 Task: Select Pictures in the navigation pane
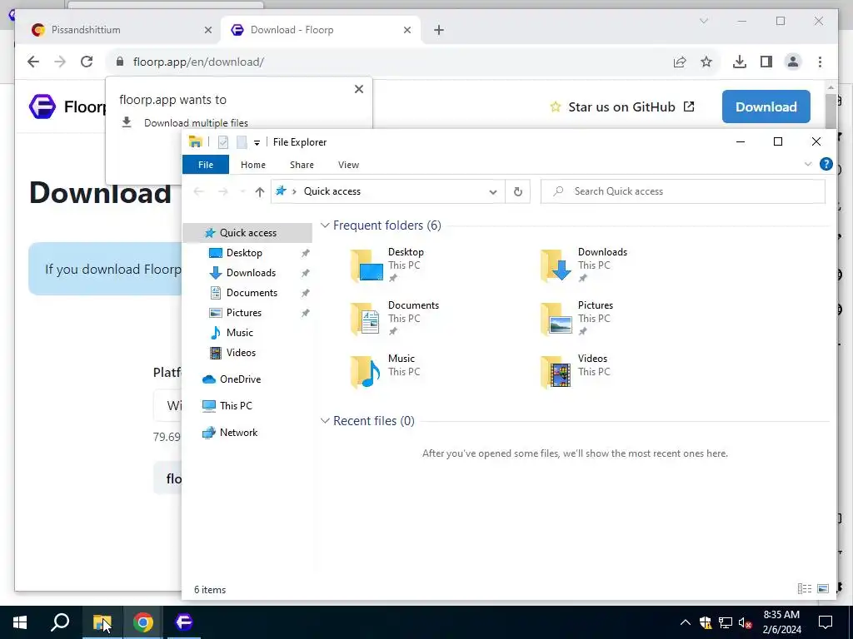coord(243,313)
